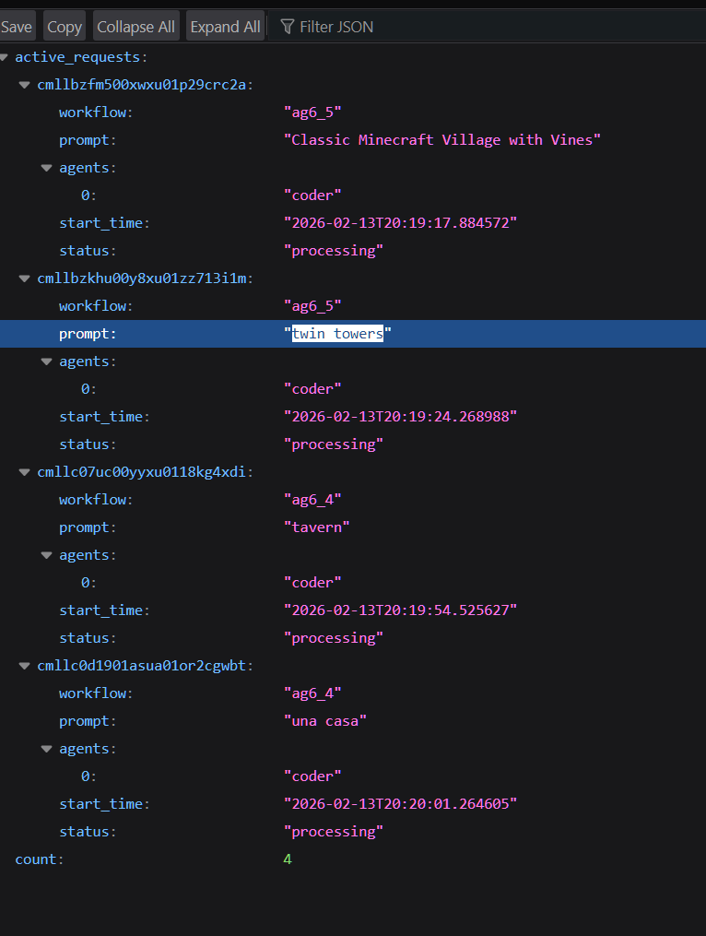706x936 pixels.
Task: Select the "Classic Minecraft Village with Vines" value
Action: coord(442,139)
